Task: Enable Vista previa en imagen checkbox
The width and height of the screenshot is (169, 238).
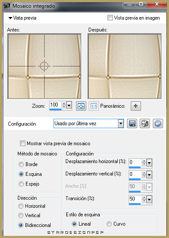Action: (110, 18)
